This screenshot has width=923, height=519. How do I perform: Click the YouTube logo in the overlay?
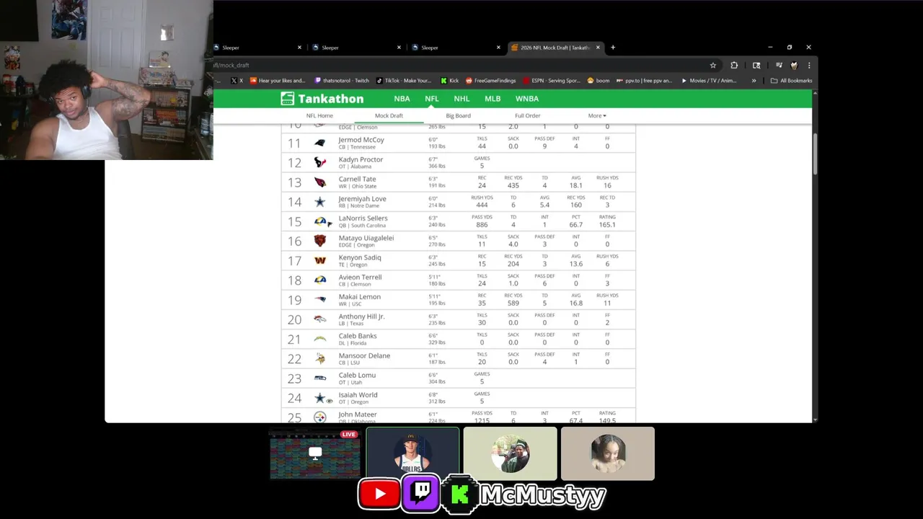point(379,494)
